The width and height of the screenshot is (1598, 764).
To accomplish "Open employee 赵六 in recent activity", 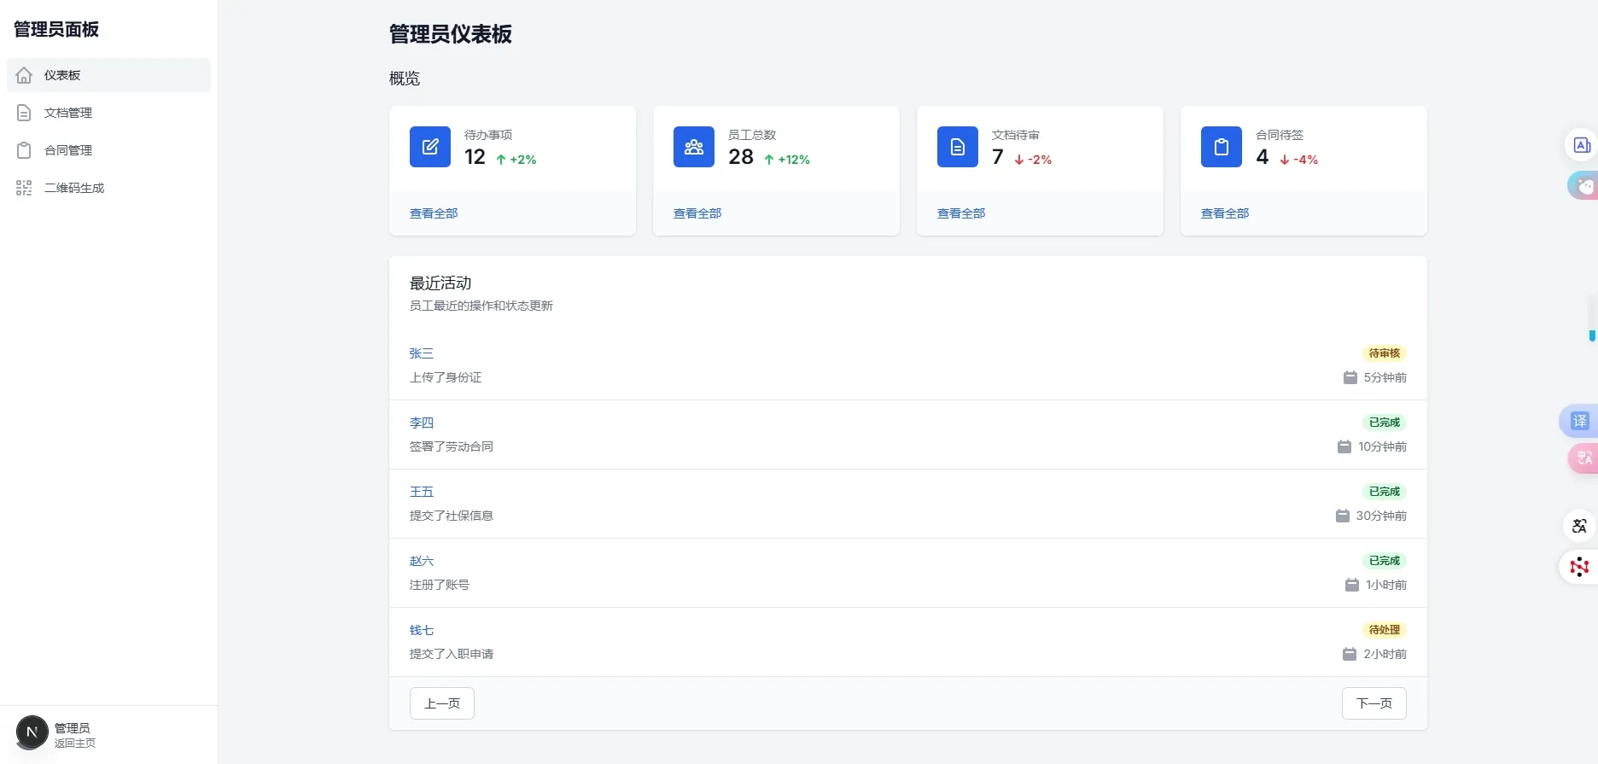I will [422, 561].
